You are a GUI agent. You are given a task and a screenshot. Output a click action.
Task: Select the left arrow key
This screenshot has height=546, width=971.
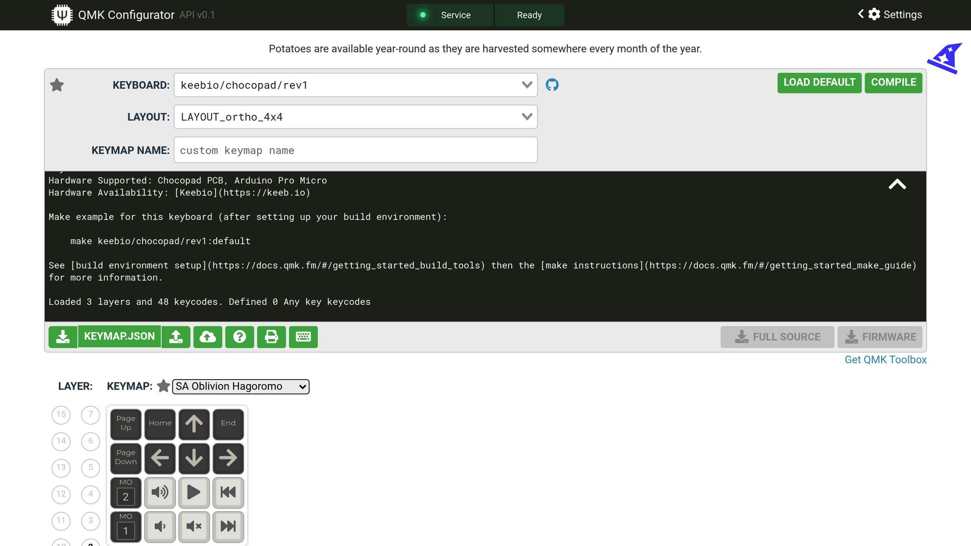160,458
